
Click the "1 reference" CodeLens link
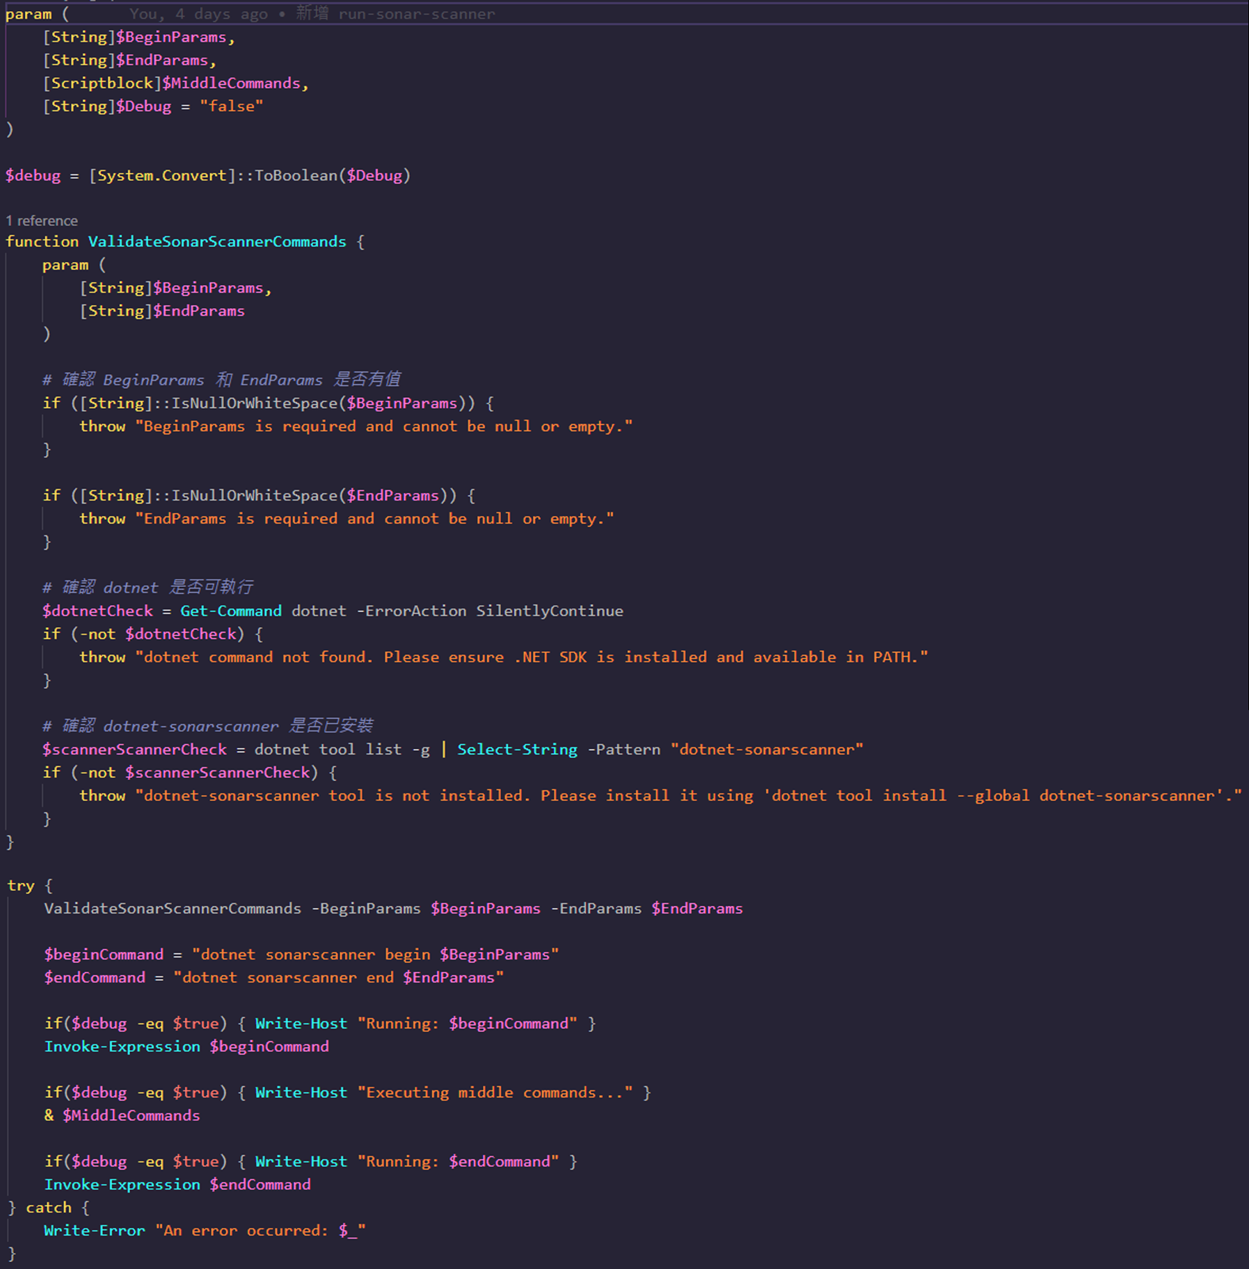tap(42, 221)
